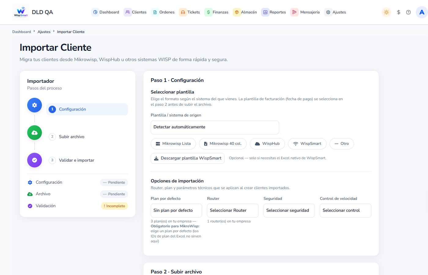Open the Dashboard menu item
Image resolution: width=428 pixels, height=275 pixels.
point(106,12)
